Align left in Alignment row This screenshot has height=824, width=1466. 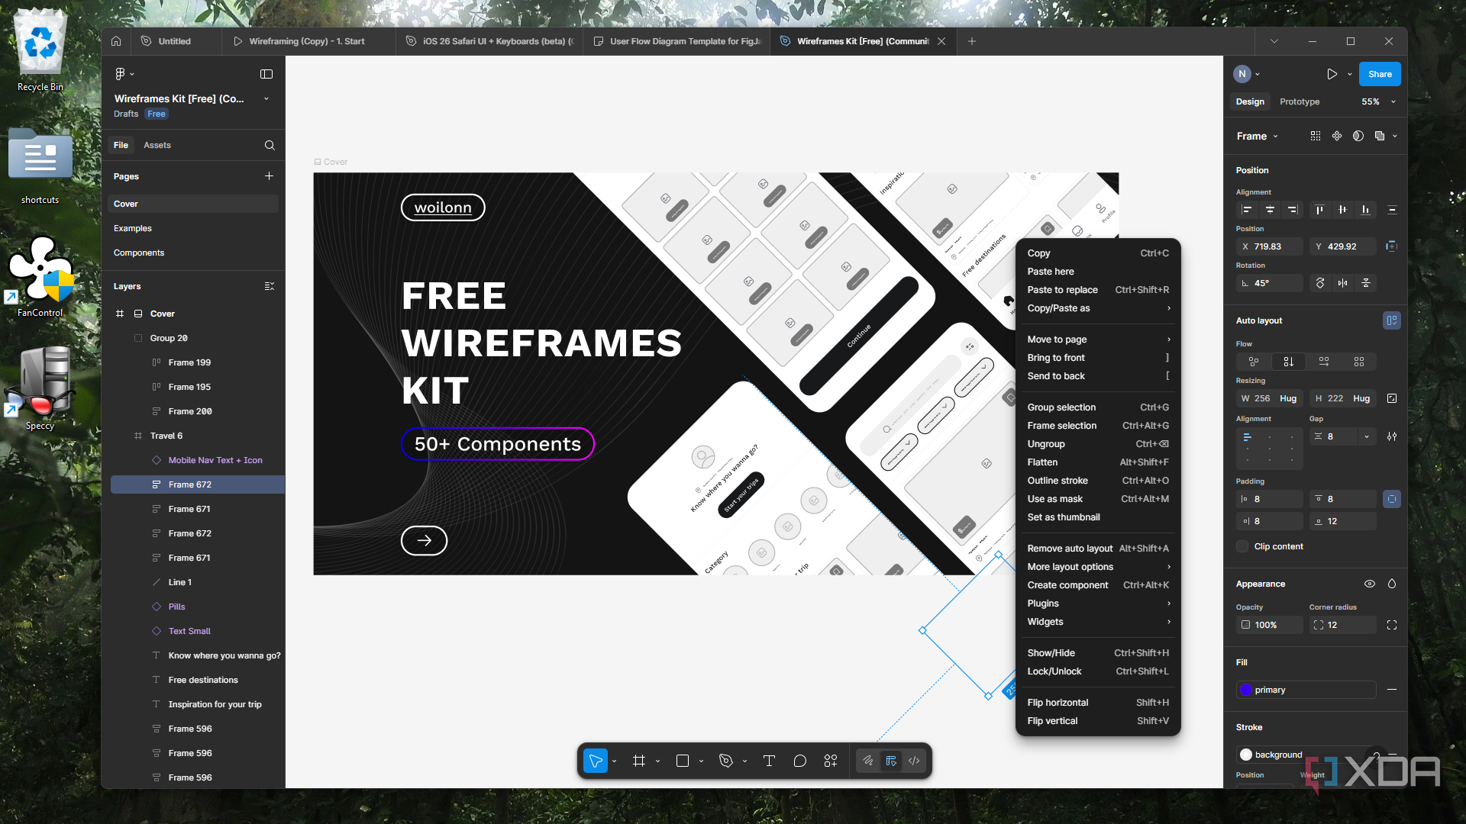coord(1247,210)
